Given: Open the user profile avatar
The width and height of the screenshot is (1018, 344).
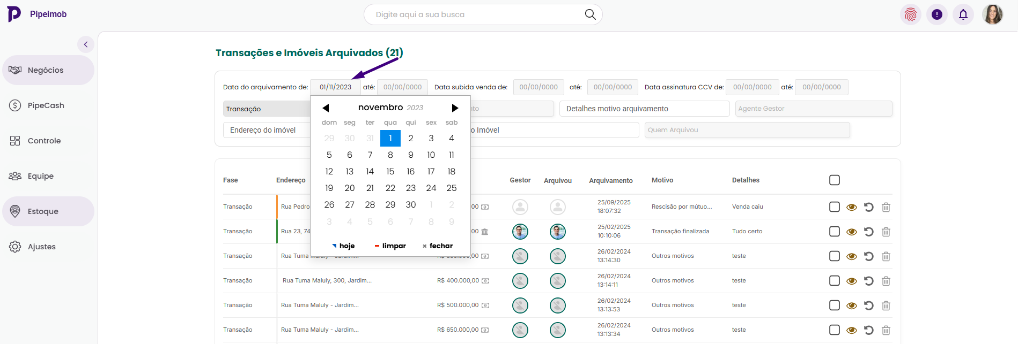Looking at the screenshot, I should [x=992, y=14].
